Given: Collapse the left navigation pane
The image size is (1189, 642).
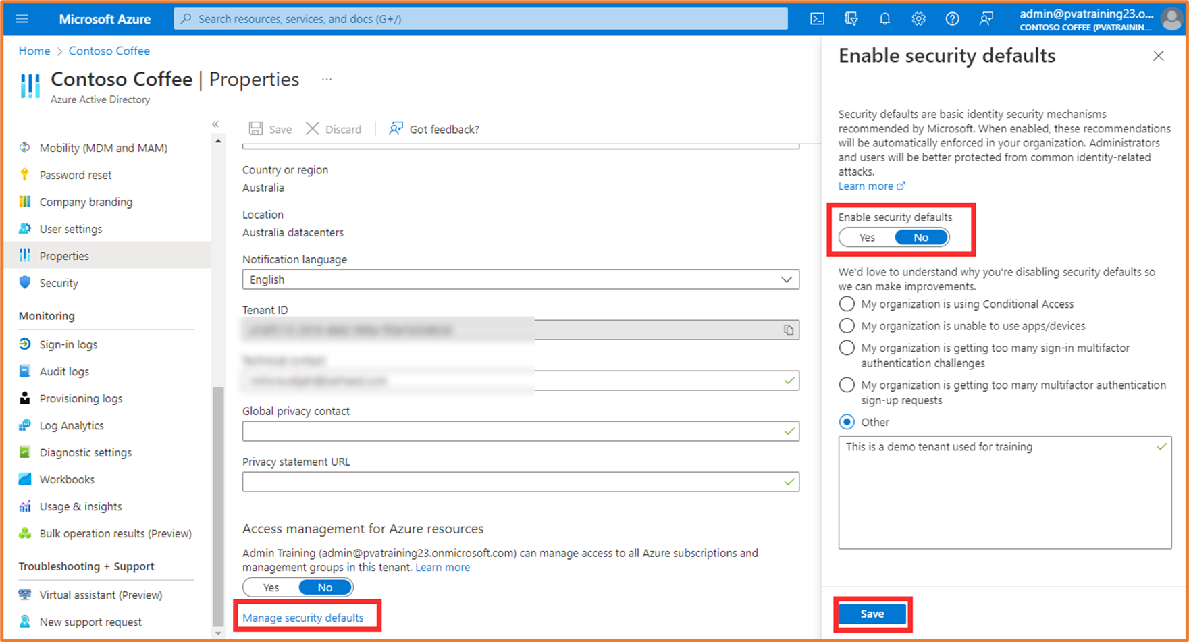Looking at the screenshot, I should (x=215, y=124).
